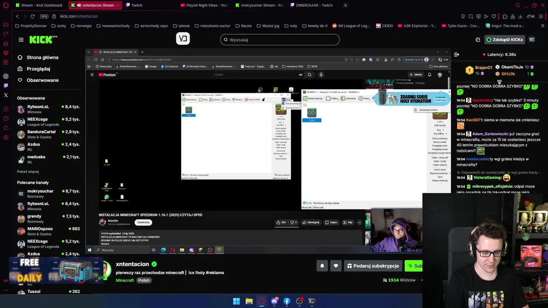Open the AI button in toolbar
This screenshot has height=308, width=548.
pyautogui.click(x=531, y=16)
